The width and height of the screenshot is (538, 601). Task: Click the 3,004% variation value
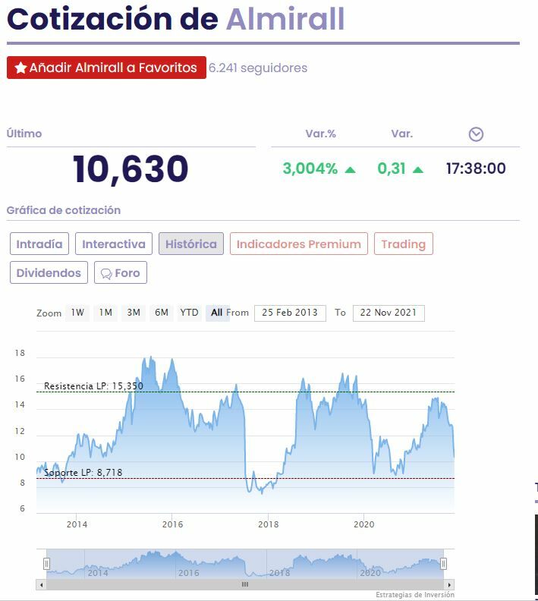pos(310,168)
